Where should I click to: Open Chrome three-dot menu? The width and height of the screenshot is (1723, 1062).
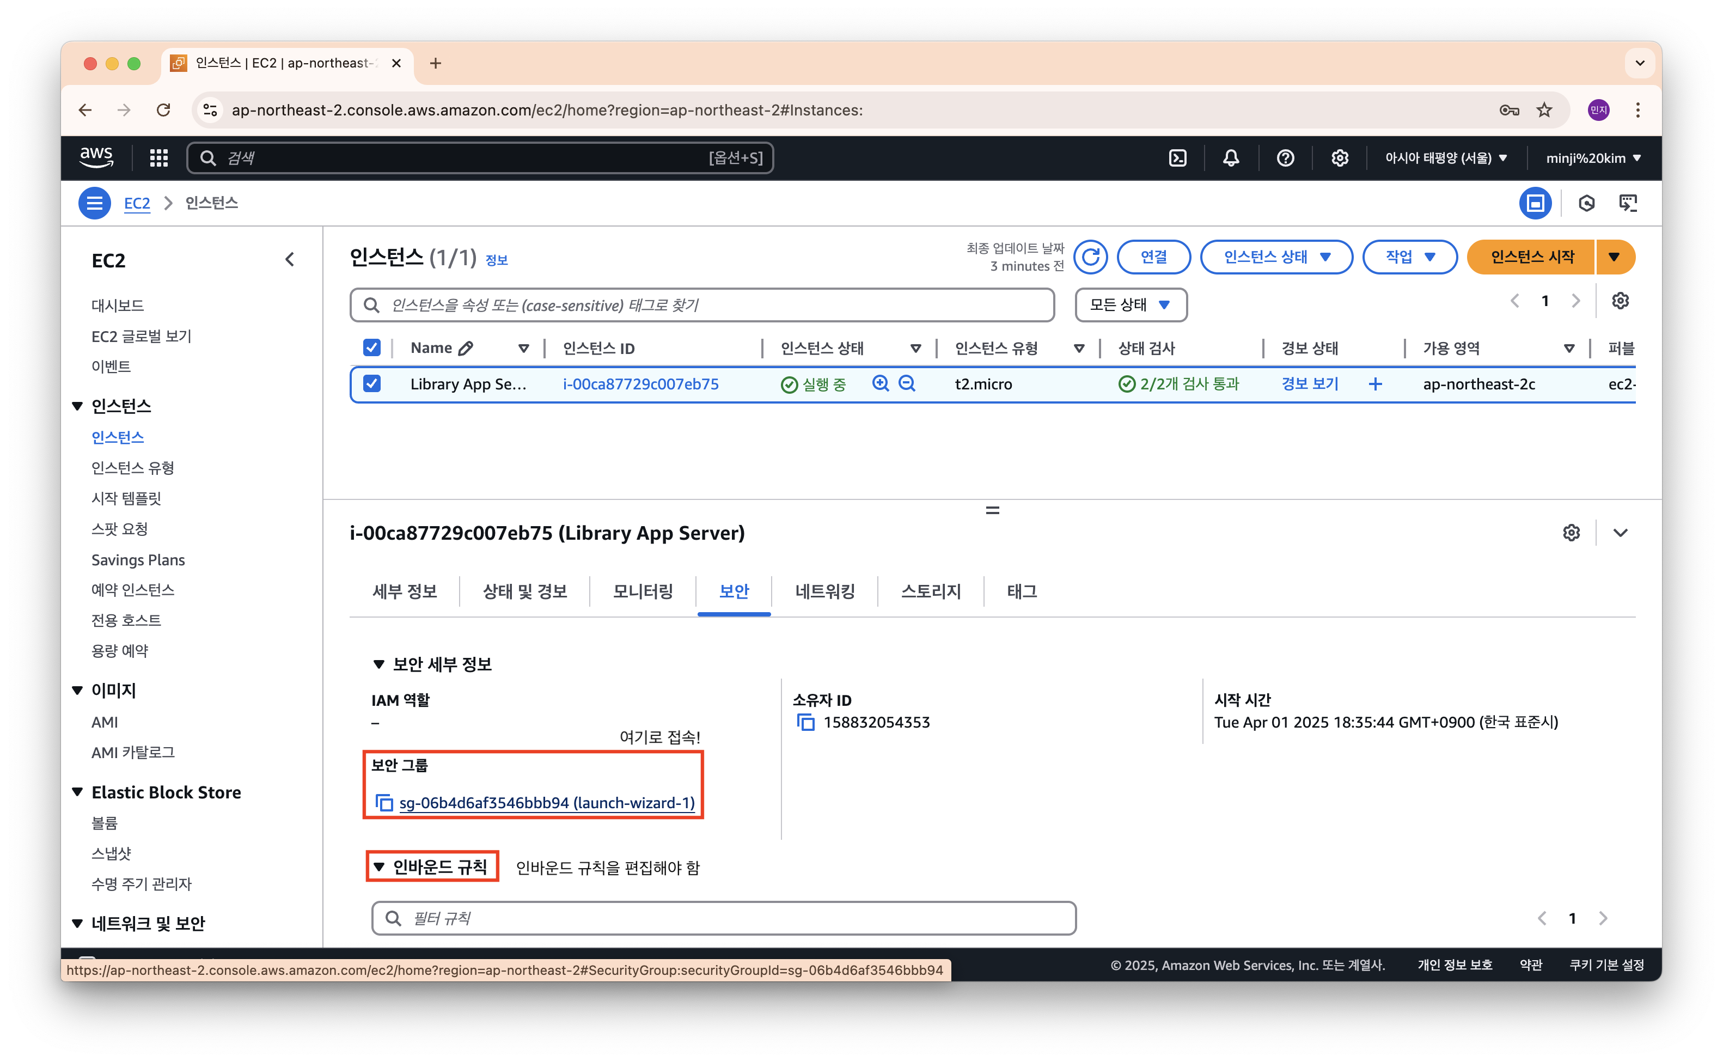pos(1638,110)
